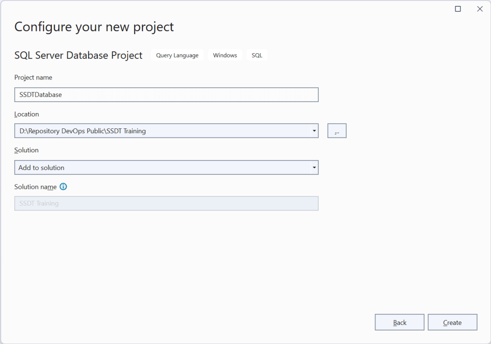The height and width of the screenshot is (344, 491).
Task: Select the 'Windows' tag
Action: [224, 55]
